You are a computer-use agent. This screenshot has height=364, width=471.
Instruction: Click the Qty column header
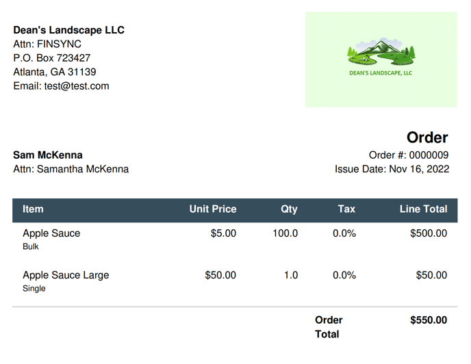289,209
